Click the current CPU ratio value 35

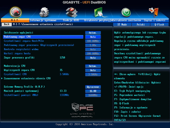pos(61,70)
